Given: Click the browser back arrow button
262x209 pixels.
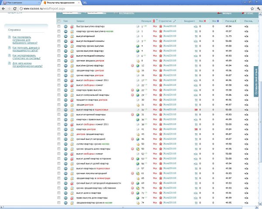Looking at the screenshot, I should click(3, 9).
